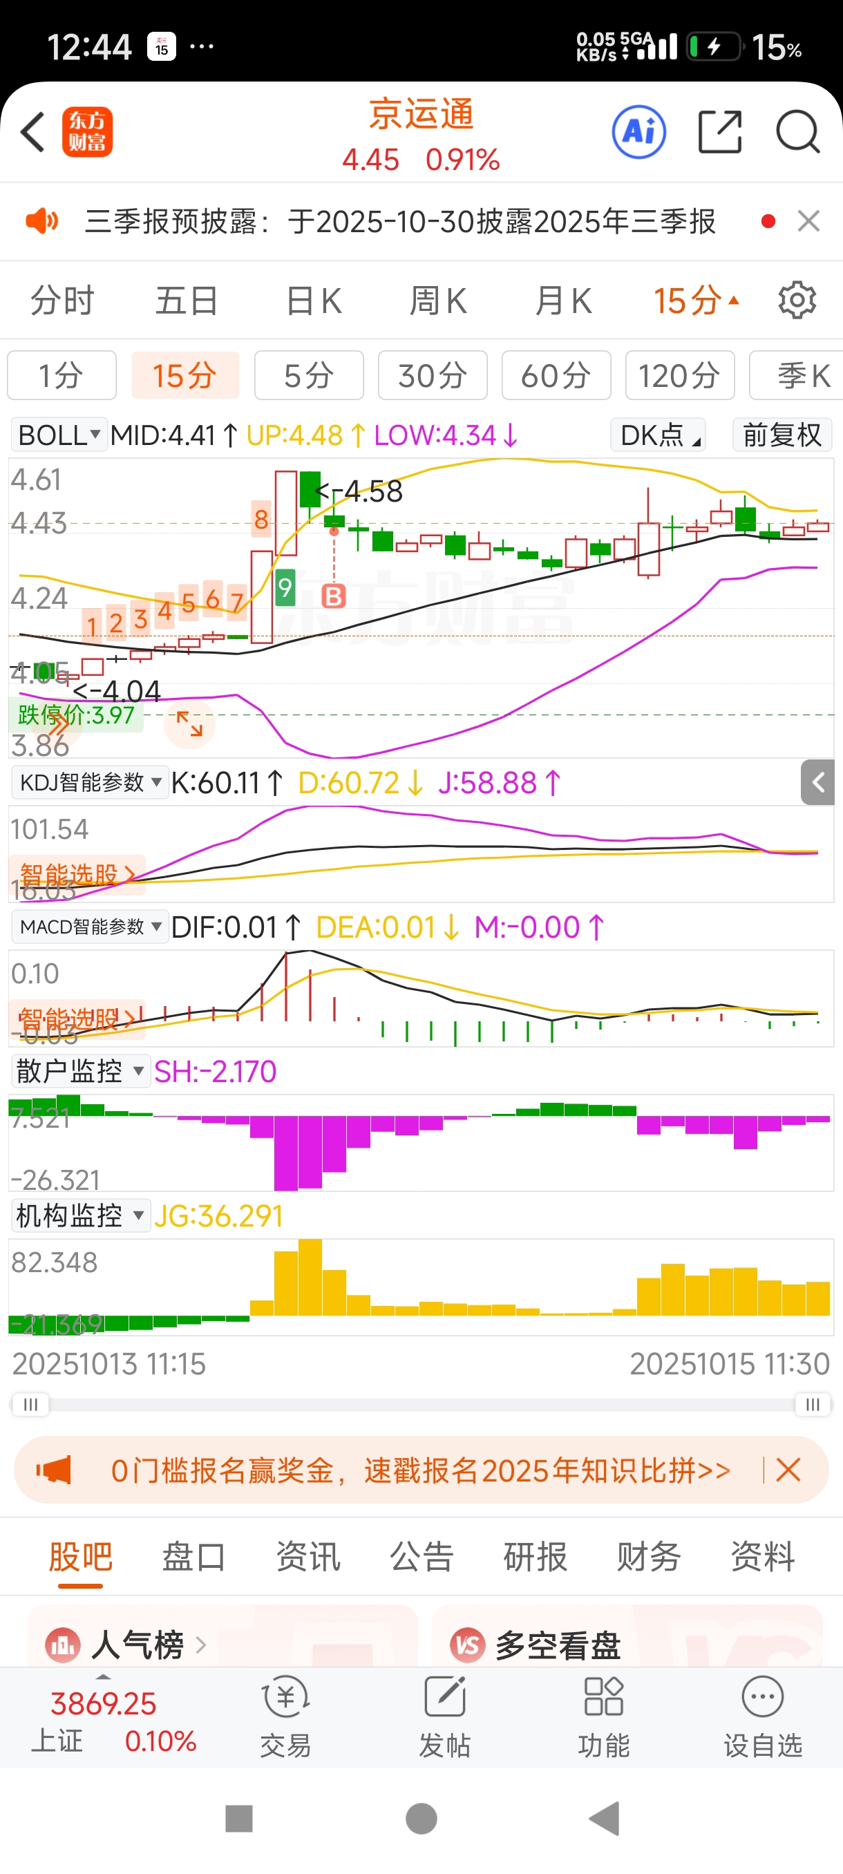The height and width of the screenshot is (1874, 843).
Task: Grab the left timeline range handle
Action: [x=30, y=1404]
